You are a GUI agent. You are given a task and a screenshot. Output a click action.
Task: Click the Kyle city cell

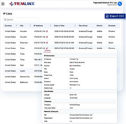(x=22, y=65)
